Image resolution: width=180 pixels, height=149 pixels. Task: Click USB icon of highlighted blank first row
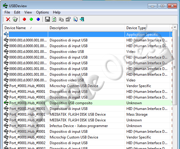6,34
